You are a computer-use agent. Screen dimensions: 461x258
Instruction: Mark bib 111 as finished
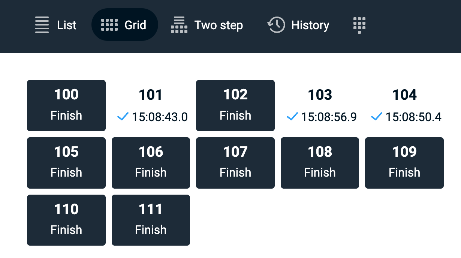click(x=151, y=220)
